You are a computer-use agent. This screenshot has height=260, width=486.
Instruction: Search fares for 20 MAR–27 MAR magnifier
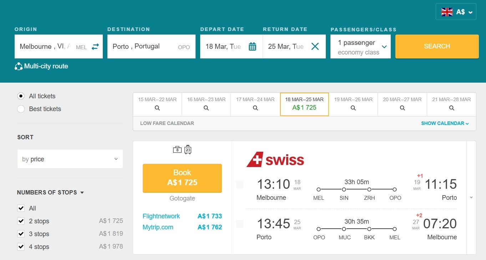[402, 108]
